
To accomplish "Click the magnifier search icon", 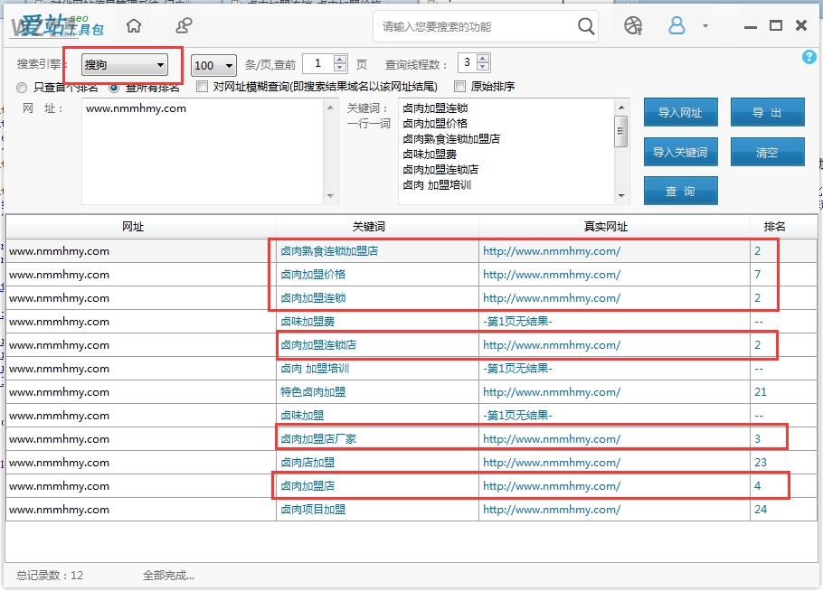I will pyautogui.click(x=586, y=26).
